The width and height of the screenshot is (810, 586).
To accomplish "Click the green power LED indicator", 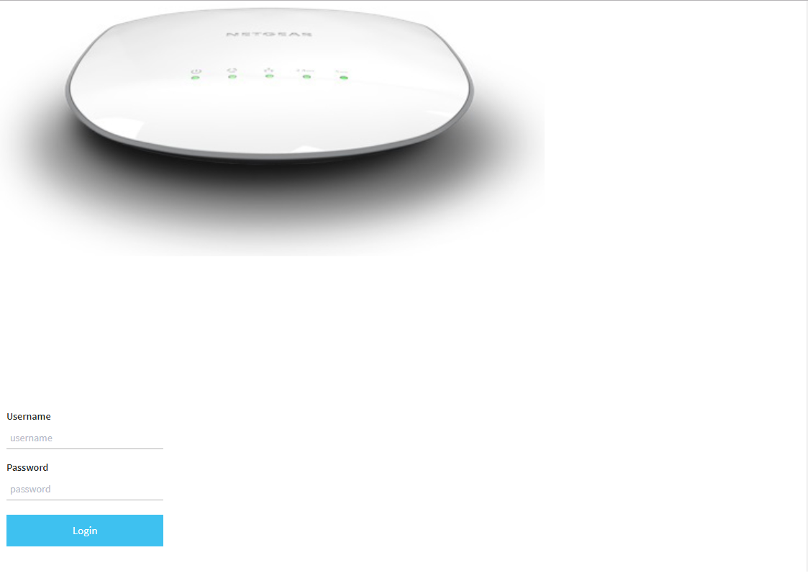I will coord(195,78).
